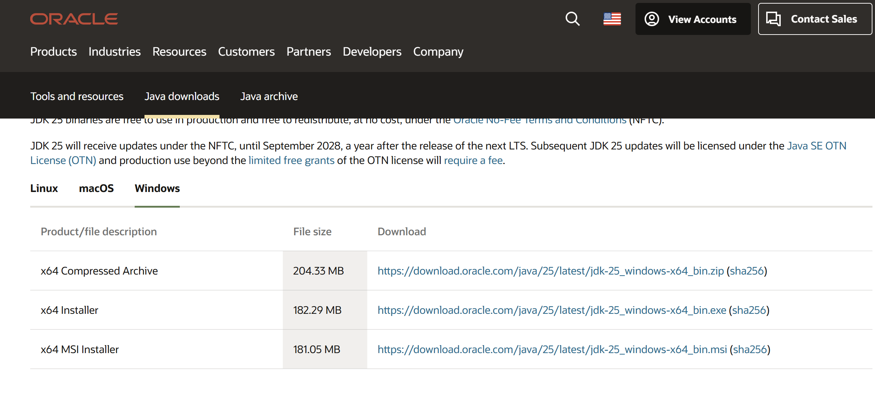Click the jdk-25 windows-x64 msi download link

tap(552, 349)
